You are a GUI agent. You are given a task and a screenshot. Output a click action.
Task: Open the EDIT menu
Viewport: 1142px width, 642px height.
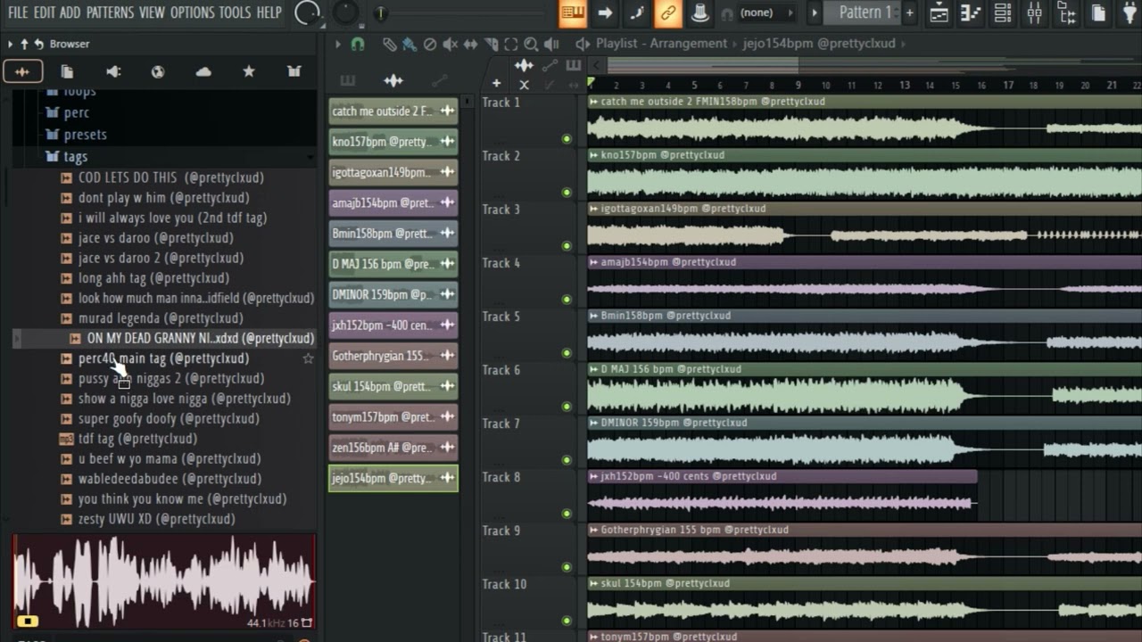pos(45,12)
